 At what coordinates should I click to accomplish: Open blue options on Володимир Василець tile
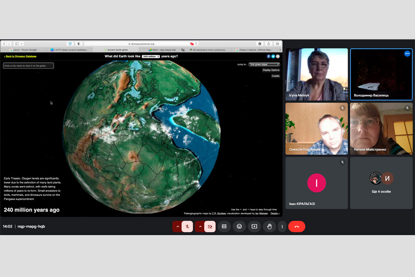[407, 54]
